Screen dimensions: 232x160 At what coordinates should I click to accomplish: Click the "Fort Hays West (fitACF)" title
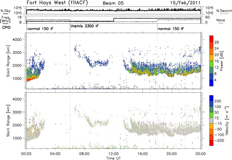(x=57, y=3)
